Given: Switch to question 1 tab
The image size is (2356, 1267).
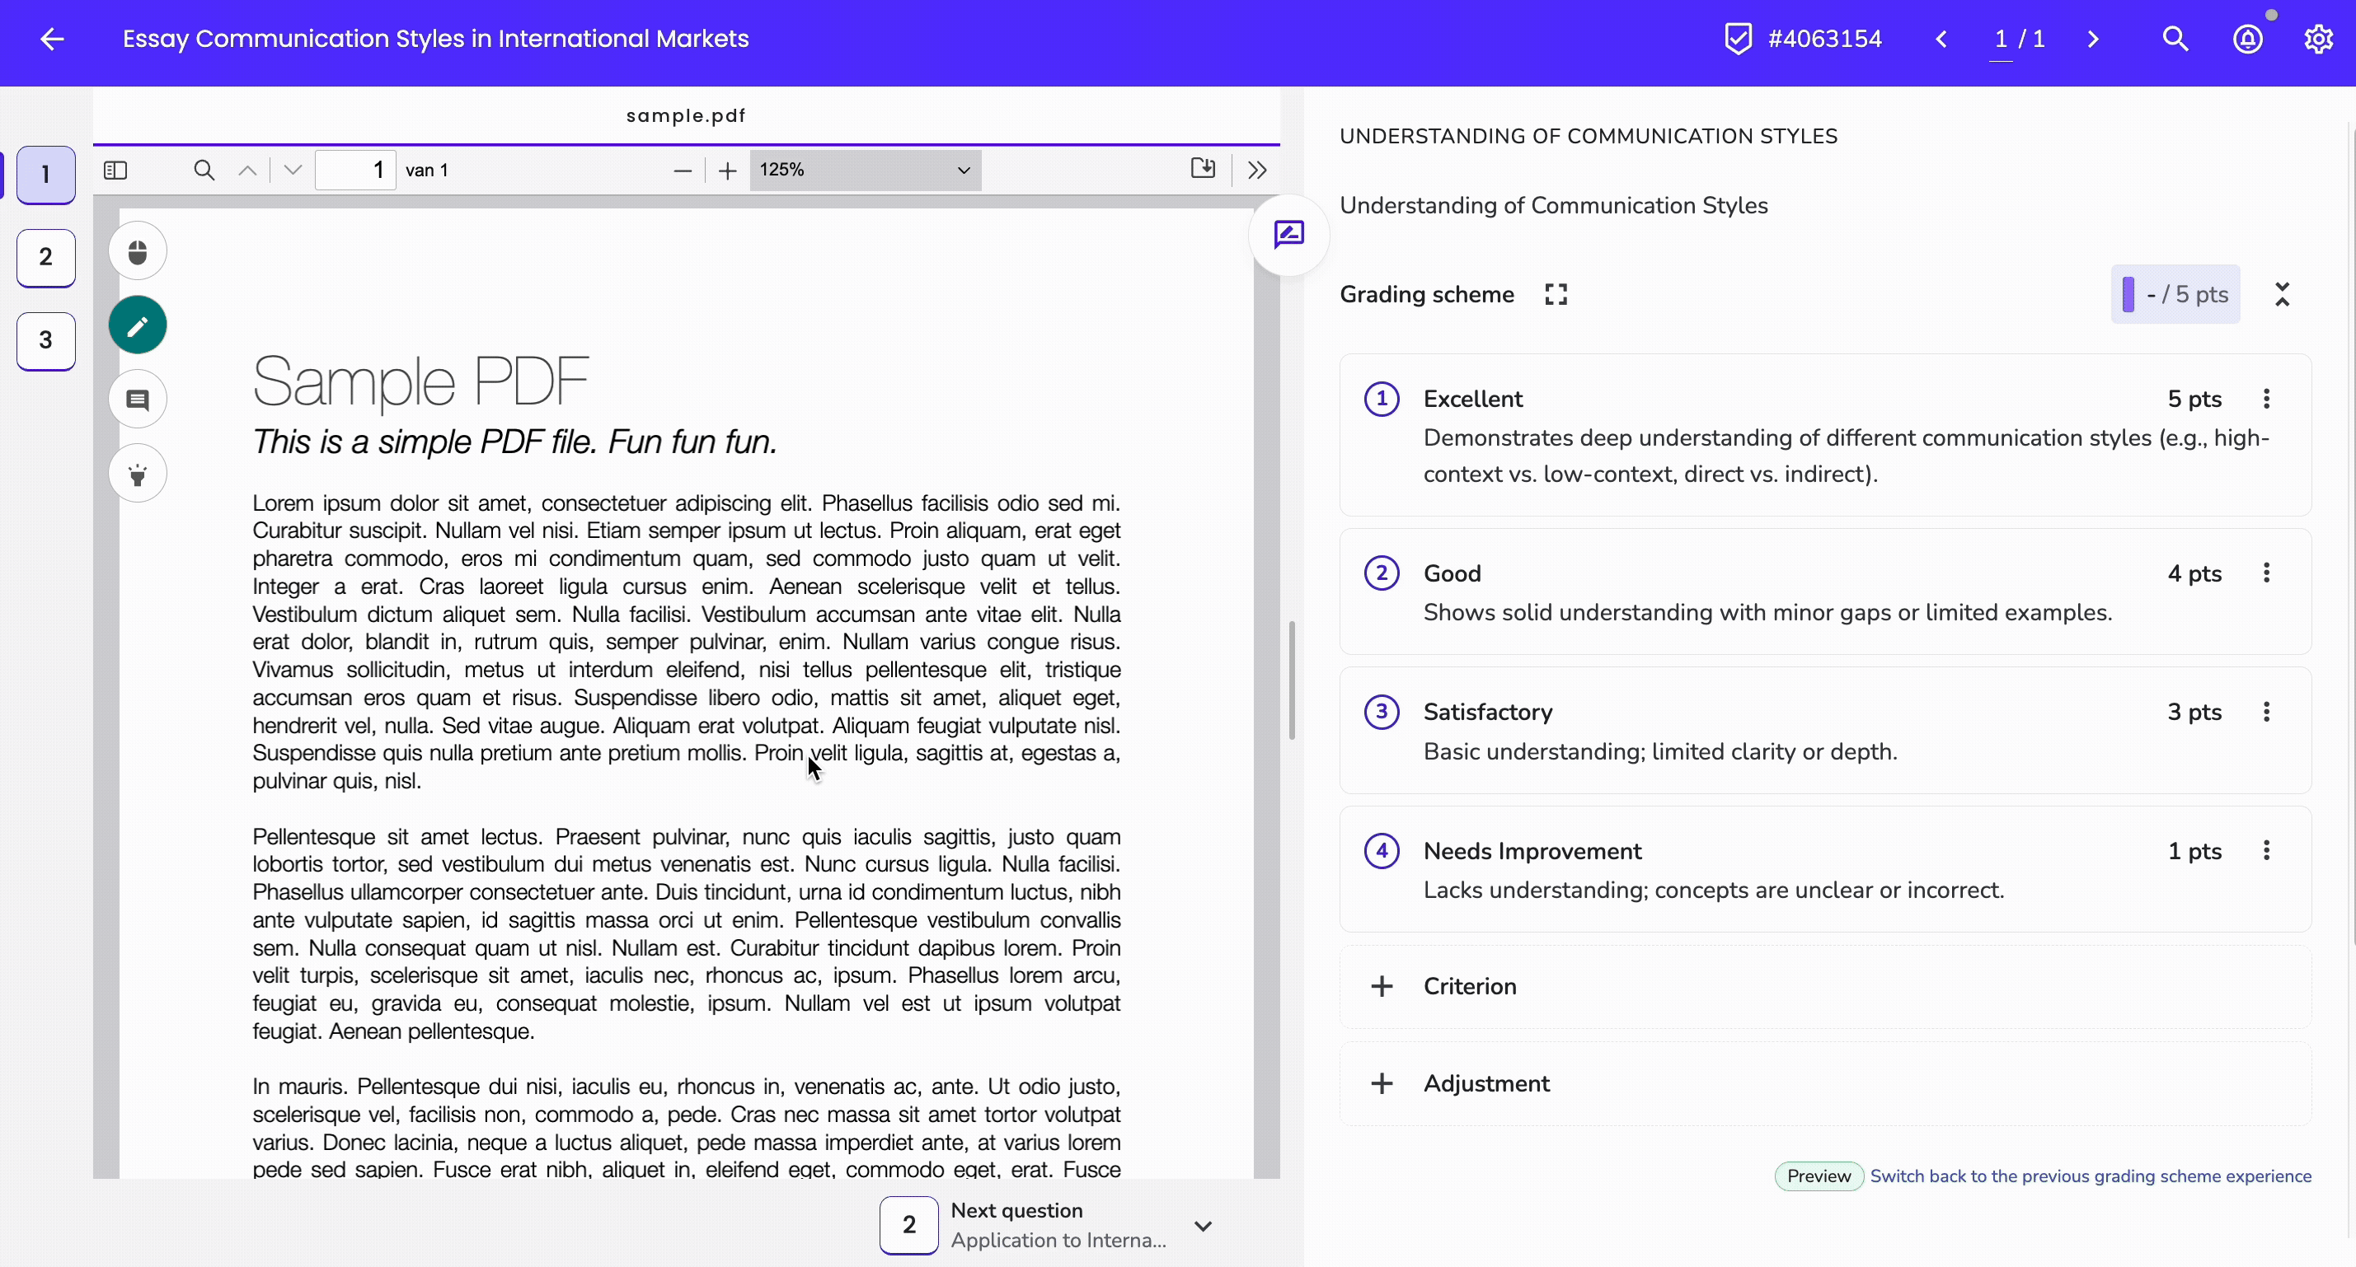Looking at the screenshot, I should 45,175.
